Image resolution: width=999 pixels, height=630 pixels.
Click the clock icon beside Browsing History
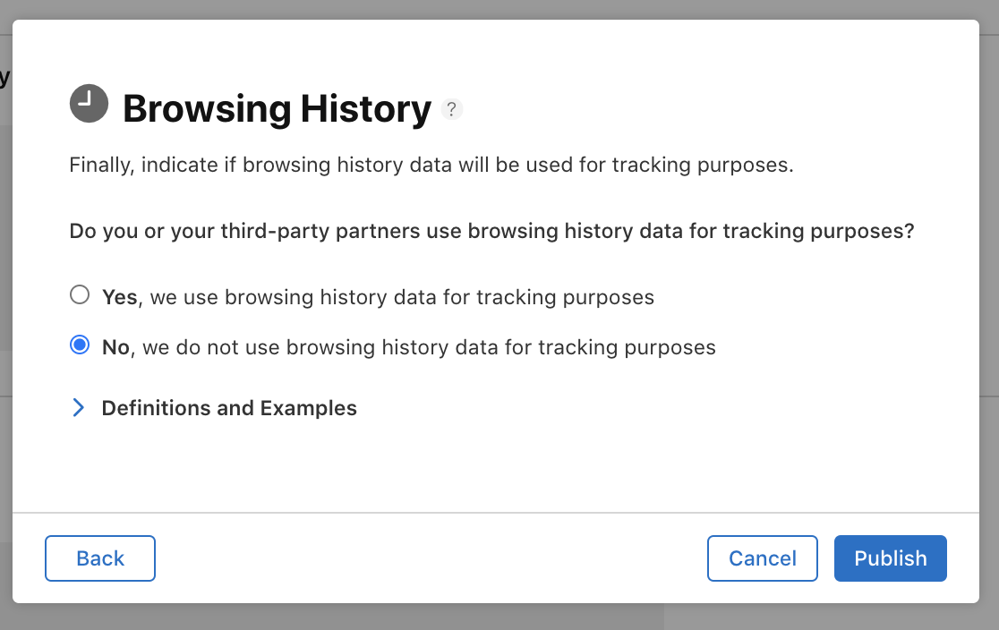[89, 103]
